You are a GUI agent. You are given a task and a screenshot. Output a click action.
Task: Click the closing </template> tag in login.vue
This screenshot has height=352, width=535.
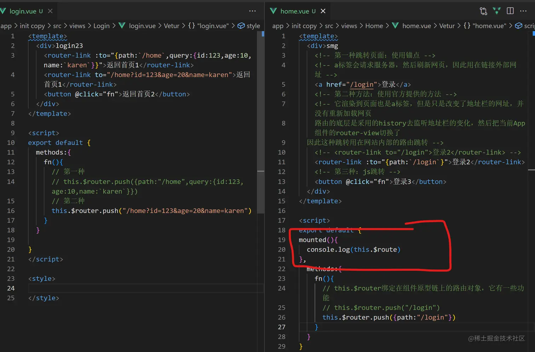[x=50, y=114]
